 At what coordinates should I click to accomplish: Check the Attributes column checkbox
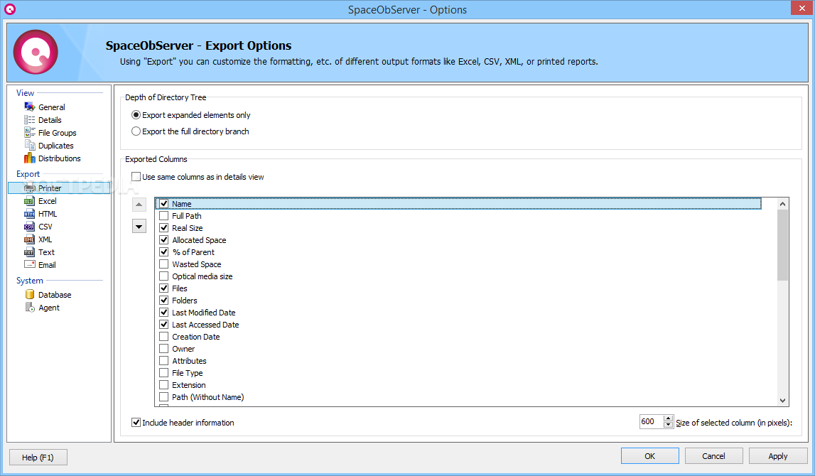(x=163, y=361)
